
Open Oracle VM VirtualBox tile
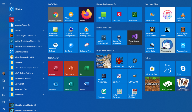click(119, 38)
